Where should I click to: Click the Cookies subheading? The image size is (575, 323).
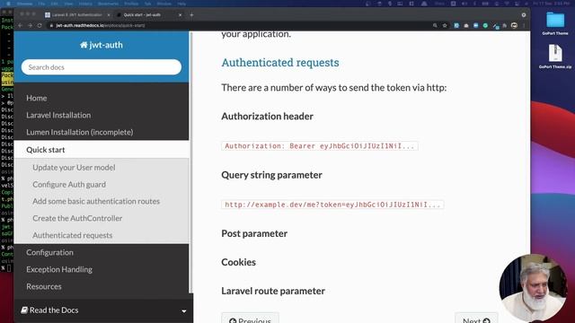tap(238, 262)
